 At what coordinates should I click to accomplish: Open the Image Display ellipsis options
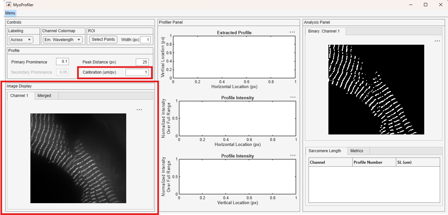click(x=139, y=110)
